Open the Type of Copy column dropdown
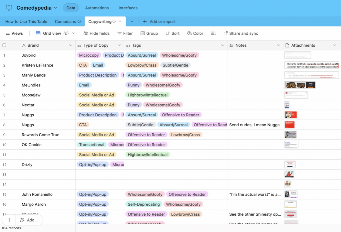The image size is (341, 232). tap(120, 45)
